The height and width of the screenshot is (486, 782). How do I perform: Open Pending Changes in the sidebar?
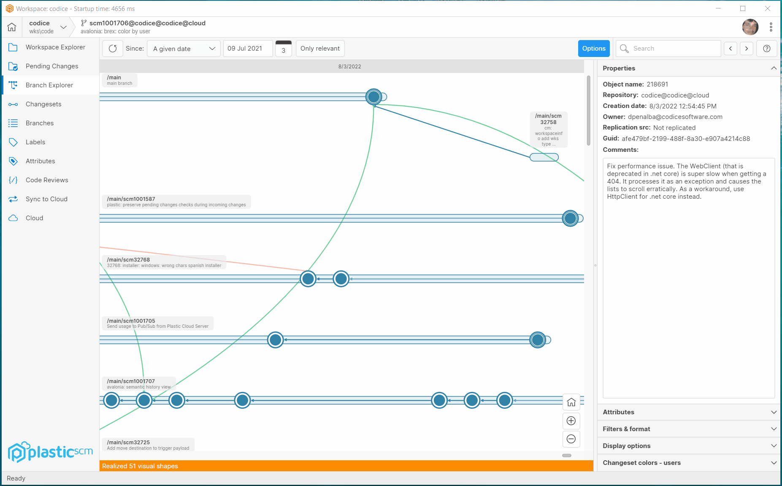click(52, 66)
